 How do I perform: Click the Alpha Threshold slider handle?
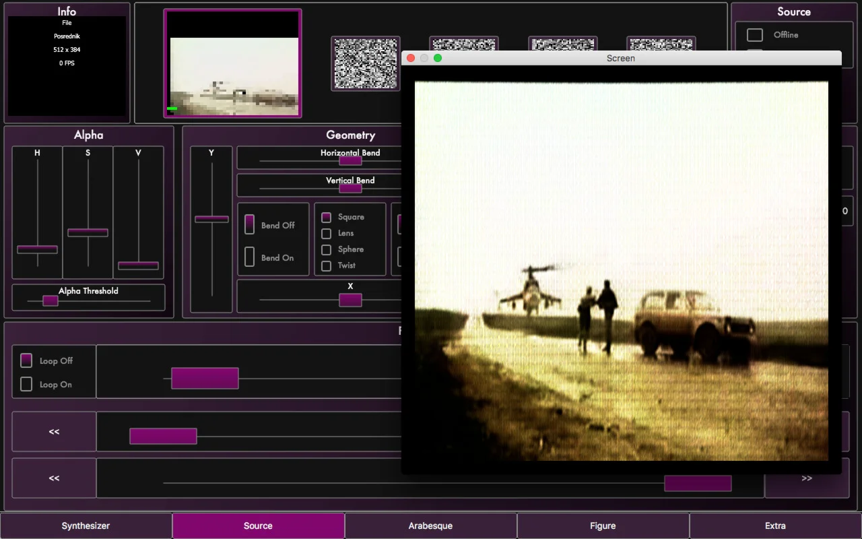coord(51,300)
